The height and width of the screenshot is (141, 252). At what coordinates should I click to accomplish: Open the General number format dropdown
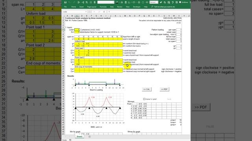coord(154,2)
